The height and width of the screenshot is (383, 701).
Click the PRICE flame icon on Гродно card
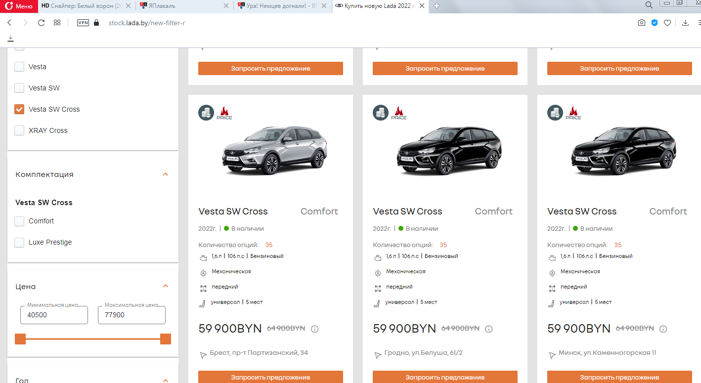[399, 113]
